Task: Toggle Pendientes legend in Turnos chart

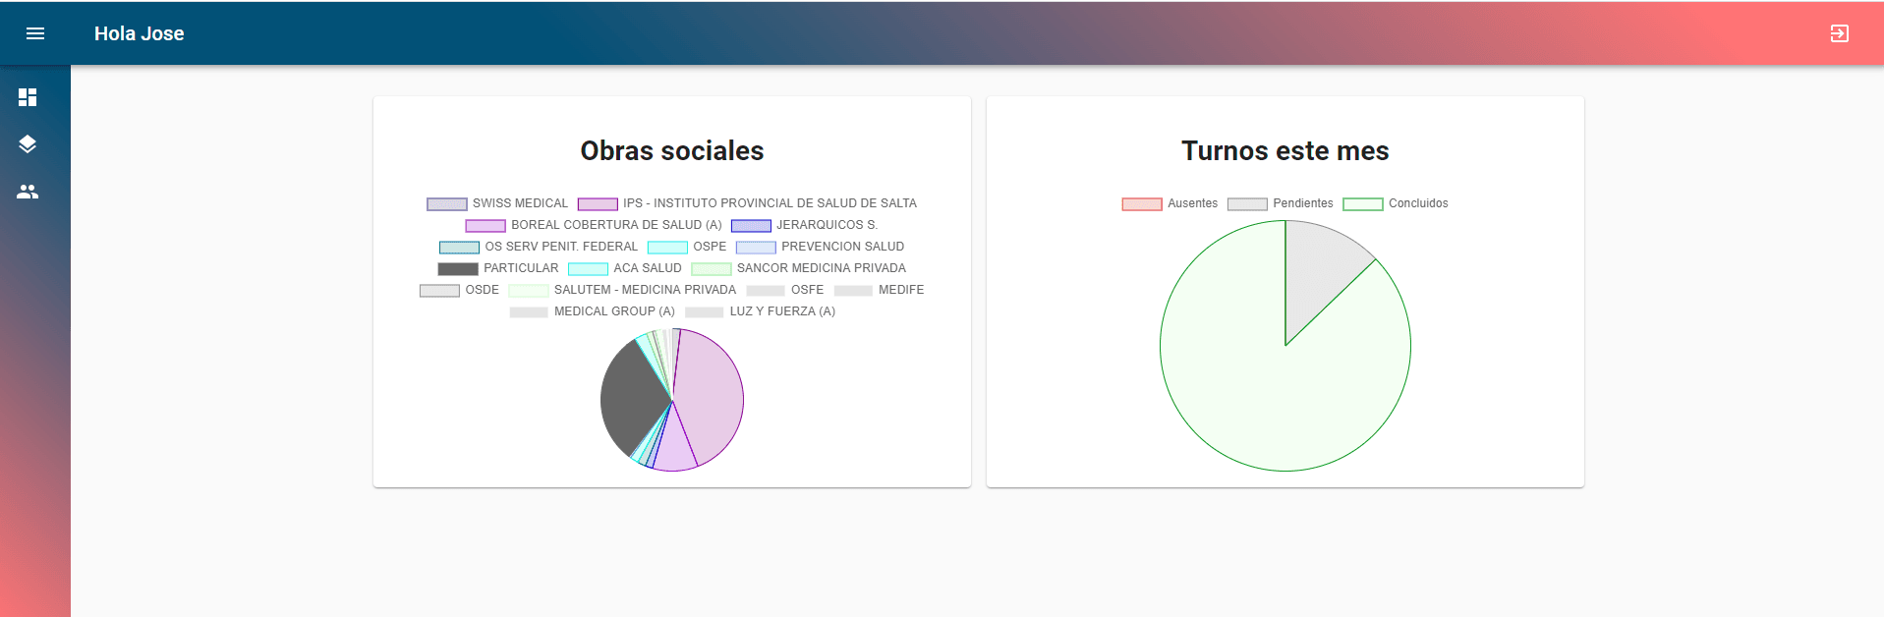Action: [1281, 203]
